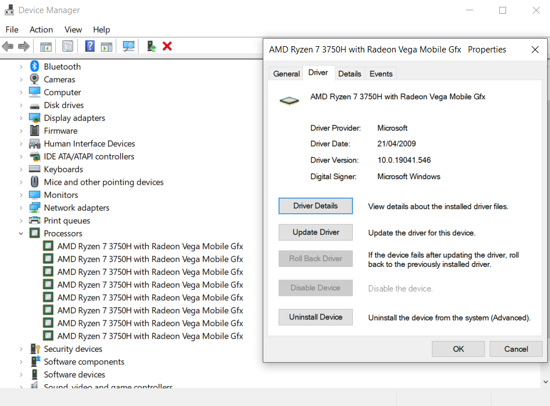The width and height of the screenshot is (550, 406).
Task: Expand the Monitors tree node
Action: (21, 195)
